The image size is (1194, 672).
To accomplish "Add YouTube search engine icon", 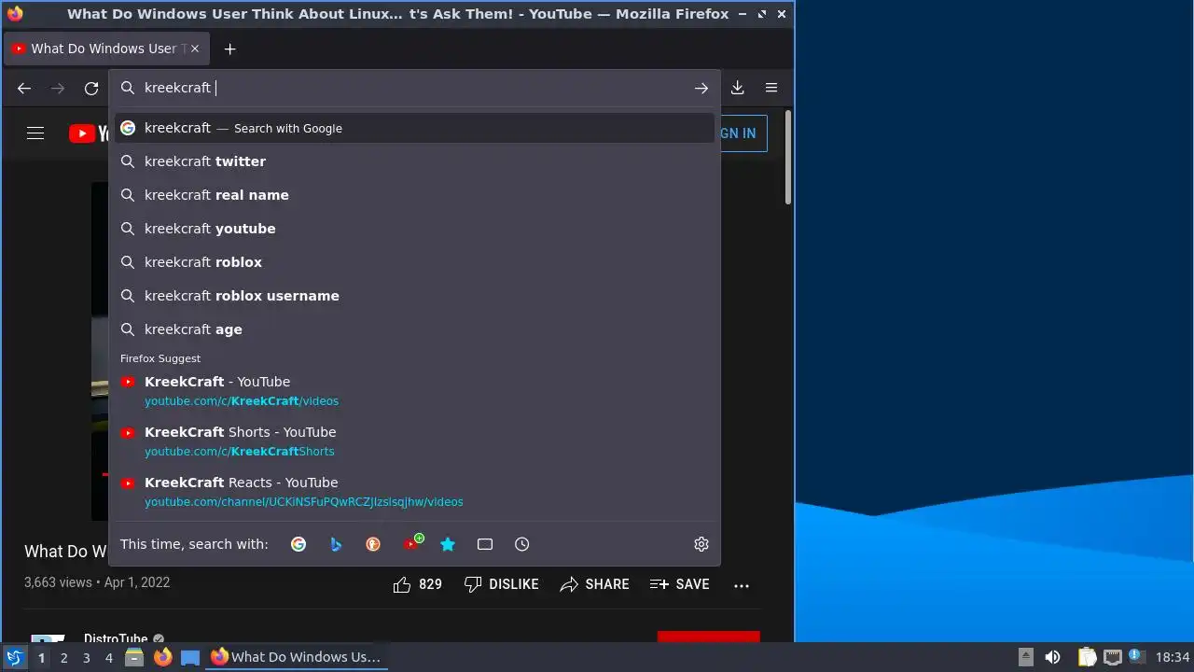I will 411,543.
